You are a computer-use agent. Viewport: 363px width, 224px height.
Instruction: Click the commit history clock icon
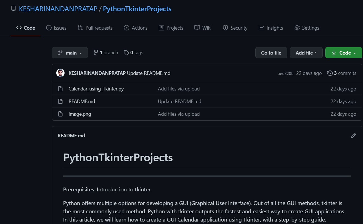330,73
